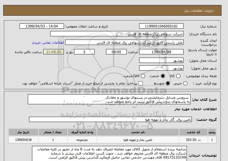Tick the اسناد خزانه اسلامی payment checkbox
This screenshot has height=161, width=228.
coord(141,83)
